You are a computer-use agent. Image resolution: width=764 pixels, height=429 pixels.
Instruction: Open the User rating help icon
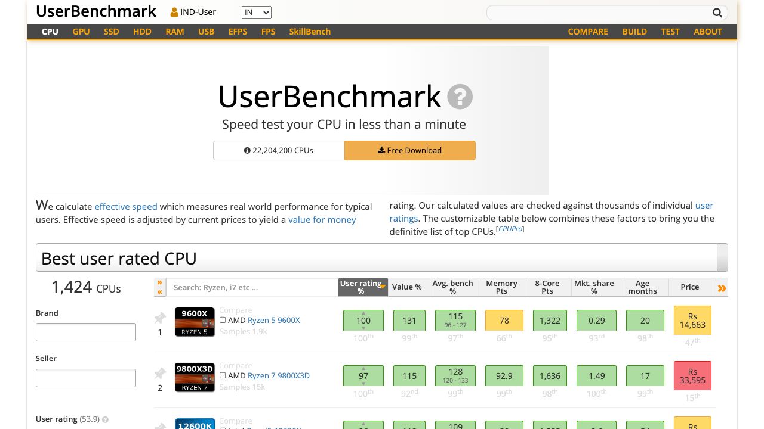pos(106,419)
